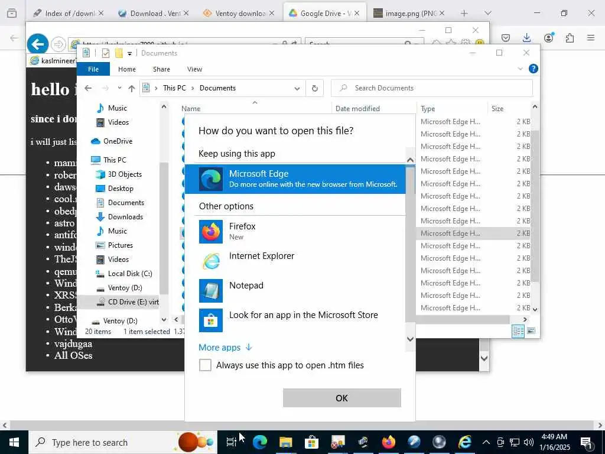The image size is (605, 454).
Task: Open the Quick Access Toolbar customize dropdown
Action: coord(129,53)
